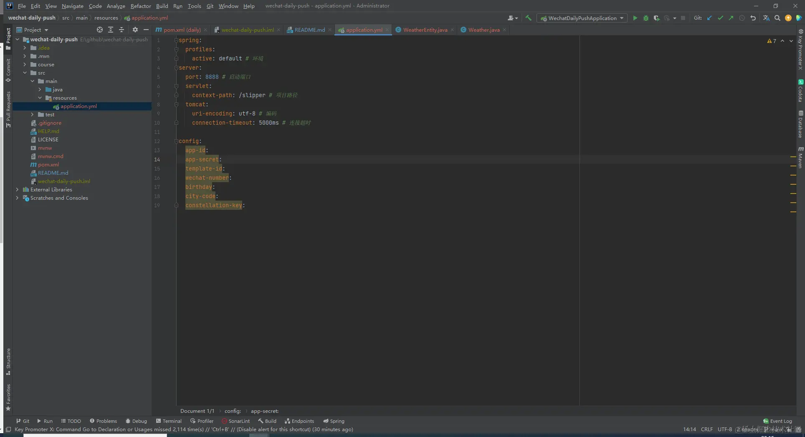Screen dimensions: 805x437
Task: Toggle the Maven tool window on the right stripe
Action: click(x=800, y=157)
